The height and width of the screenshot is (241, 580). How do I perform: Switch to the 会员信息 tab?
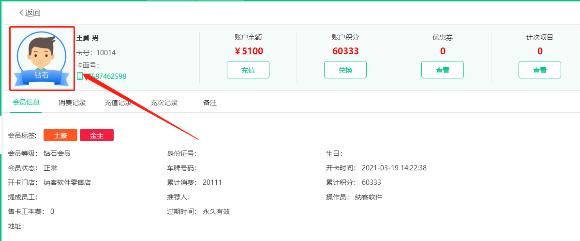26,103
